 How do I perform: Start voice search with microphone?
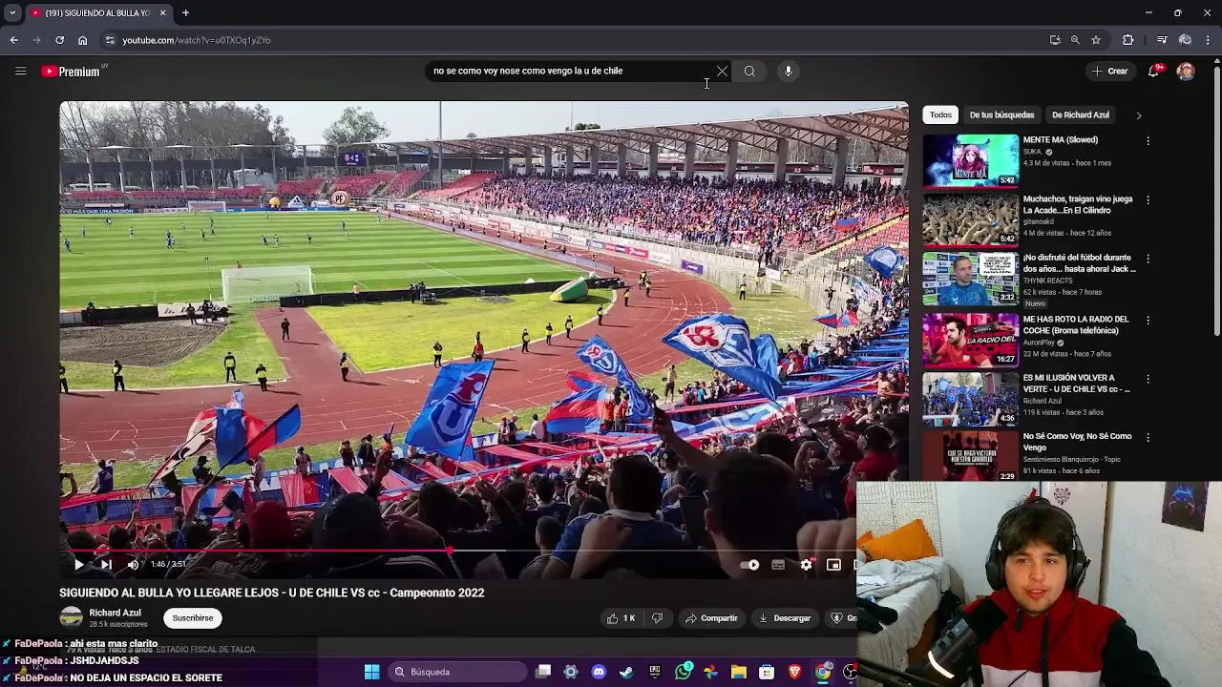click(x=788, y=71)
